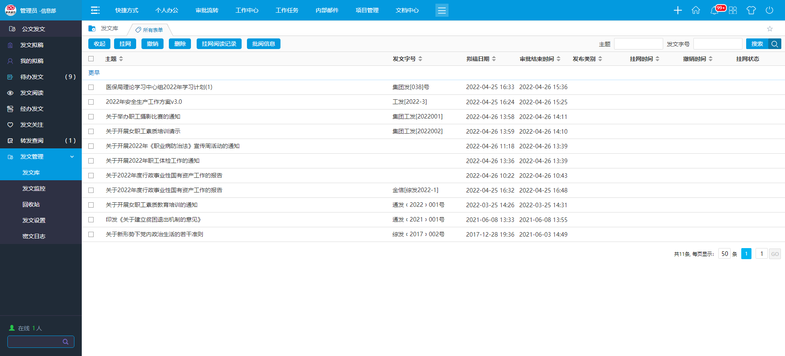The image size is (785, 356).
Task: Click the 主题 search input field
Action: (638, 44)
